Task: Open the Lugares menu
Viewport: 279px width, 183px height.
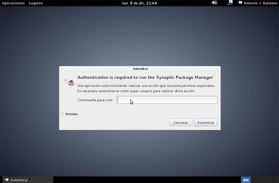Action: (x=36, y=3)
